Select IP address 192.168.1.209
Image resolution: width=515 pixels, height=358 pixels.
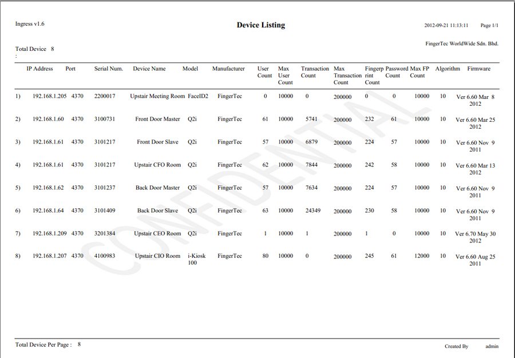click(x=50, y=234)
